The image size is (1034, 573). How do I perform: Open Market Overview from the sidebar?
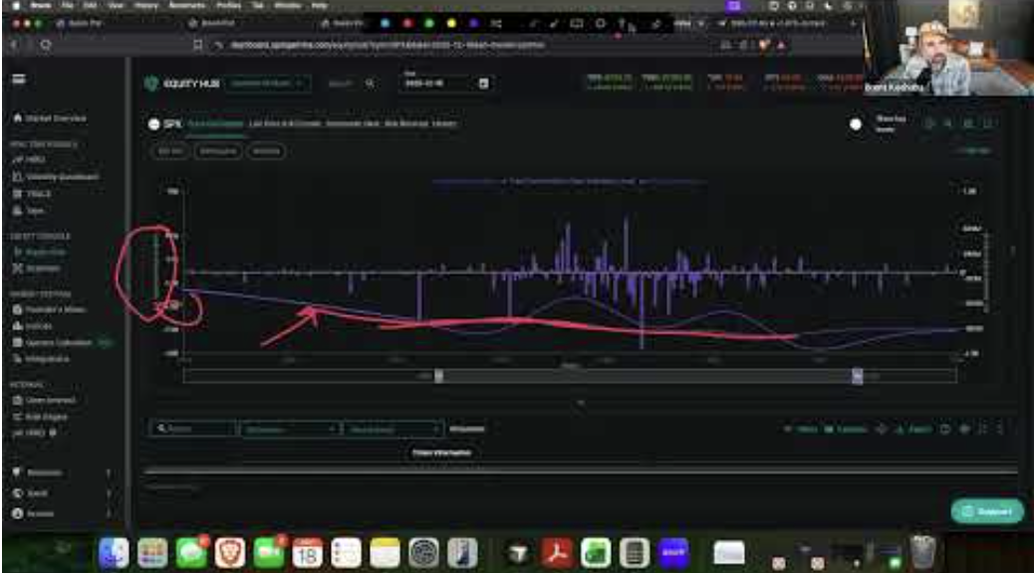tap(50, 118)
